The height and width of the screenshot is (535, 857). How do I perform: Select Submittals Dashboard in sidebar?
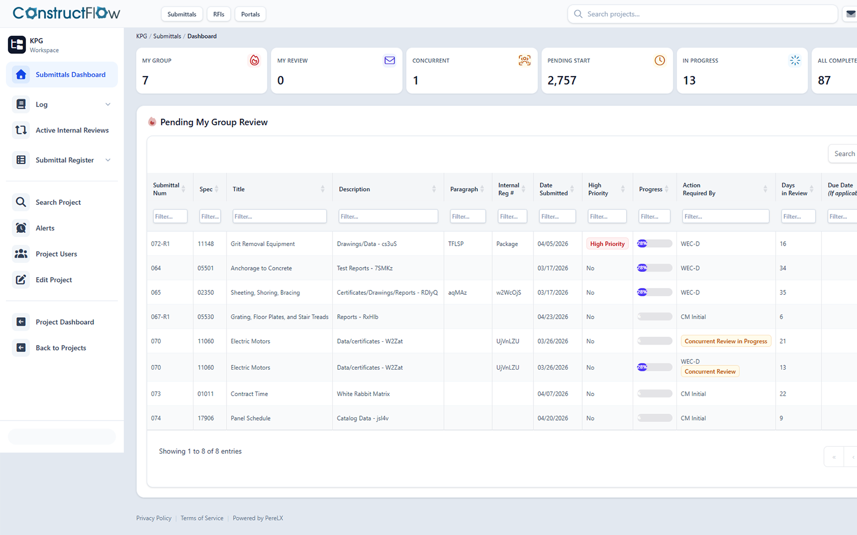[x=62, y=74]
